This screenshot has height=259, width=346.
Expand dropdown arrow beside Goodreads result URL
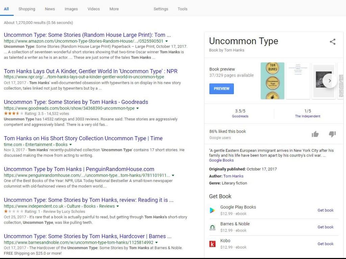(138, 108)
